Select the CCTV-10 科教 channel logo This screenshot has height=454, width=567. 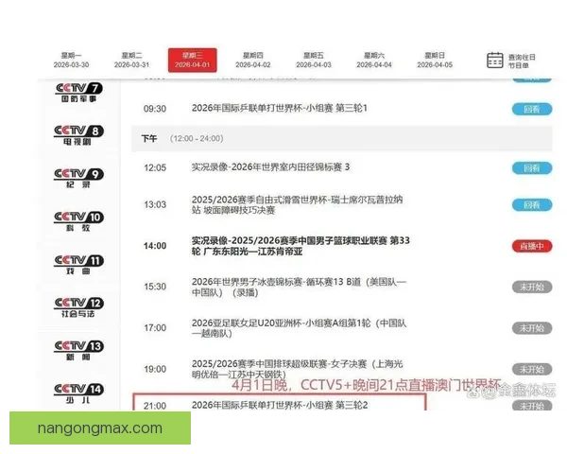click(78, 221)
